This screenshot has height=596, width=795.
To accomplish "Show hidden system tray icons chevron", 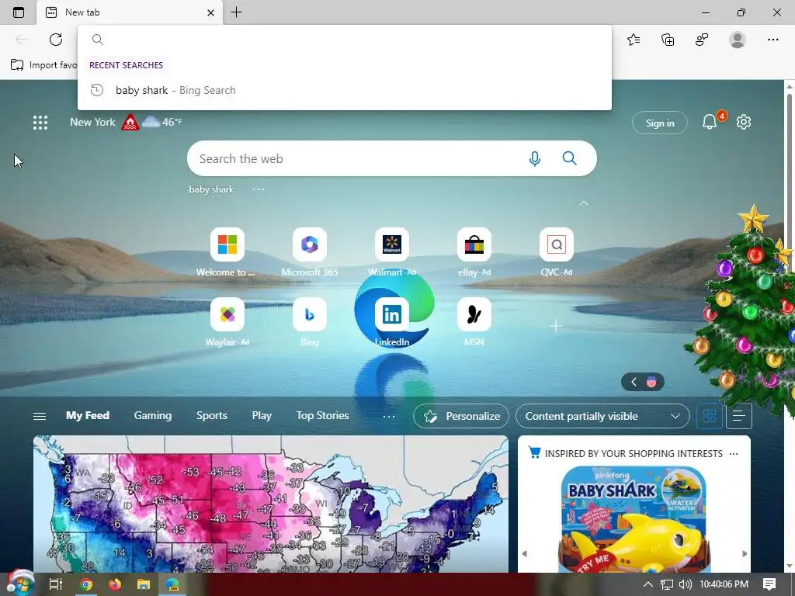I will [648, 584].
